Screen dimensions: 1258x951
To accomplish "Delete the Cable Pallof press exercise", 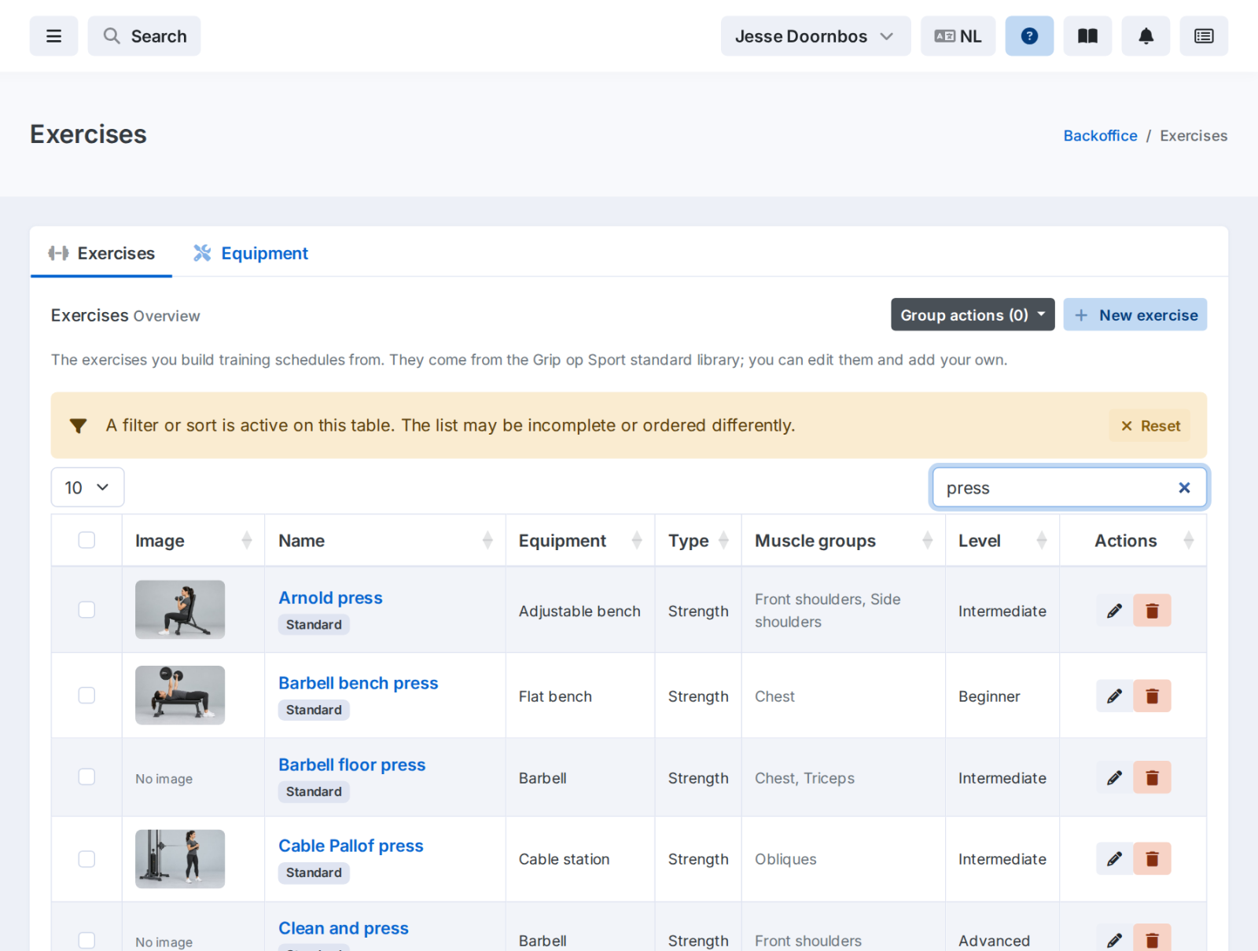I will point(1152,859).
